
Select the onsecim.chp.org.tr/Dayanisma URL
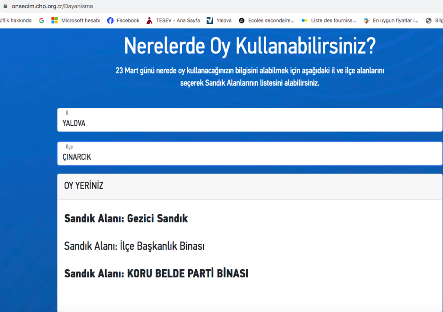(52, 6)
